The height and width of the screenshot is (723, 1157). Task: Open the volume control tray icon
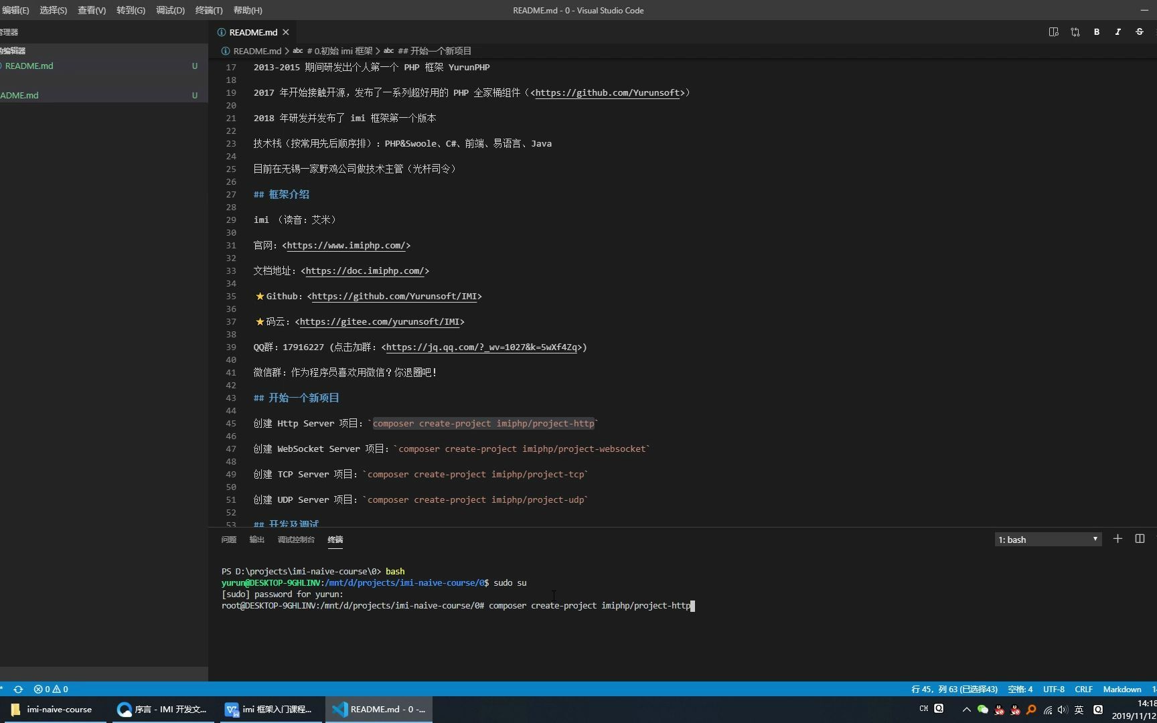point(1063,710)
